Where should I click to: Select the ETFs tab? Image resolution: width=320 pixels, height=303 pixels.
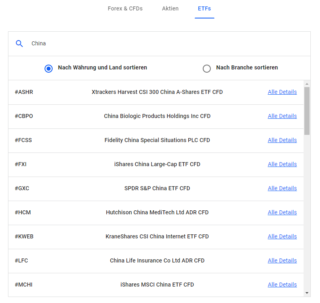tap(204, 8)
